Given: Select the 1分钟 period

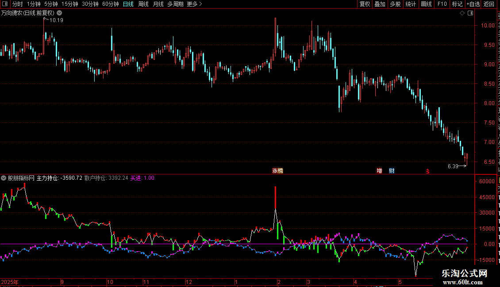Looking at the screenshot, I should point(34,4).
